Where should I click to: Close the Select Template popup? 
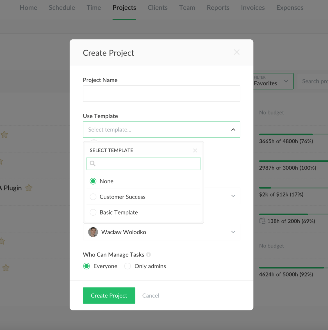point(195,150)
